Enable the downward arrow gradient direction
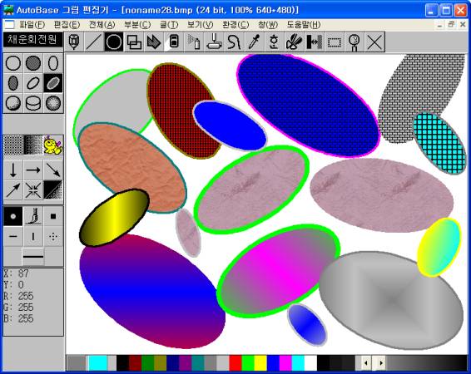 click(13, 170)
